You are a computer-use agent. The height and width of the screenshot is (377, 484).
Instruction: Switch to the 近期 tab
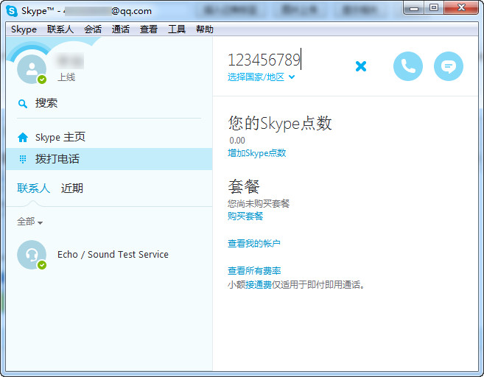pyautogui.click(x=72, y=188)
